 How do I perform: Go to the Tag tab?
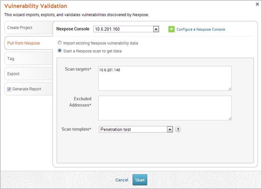click(29, 59)
